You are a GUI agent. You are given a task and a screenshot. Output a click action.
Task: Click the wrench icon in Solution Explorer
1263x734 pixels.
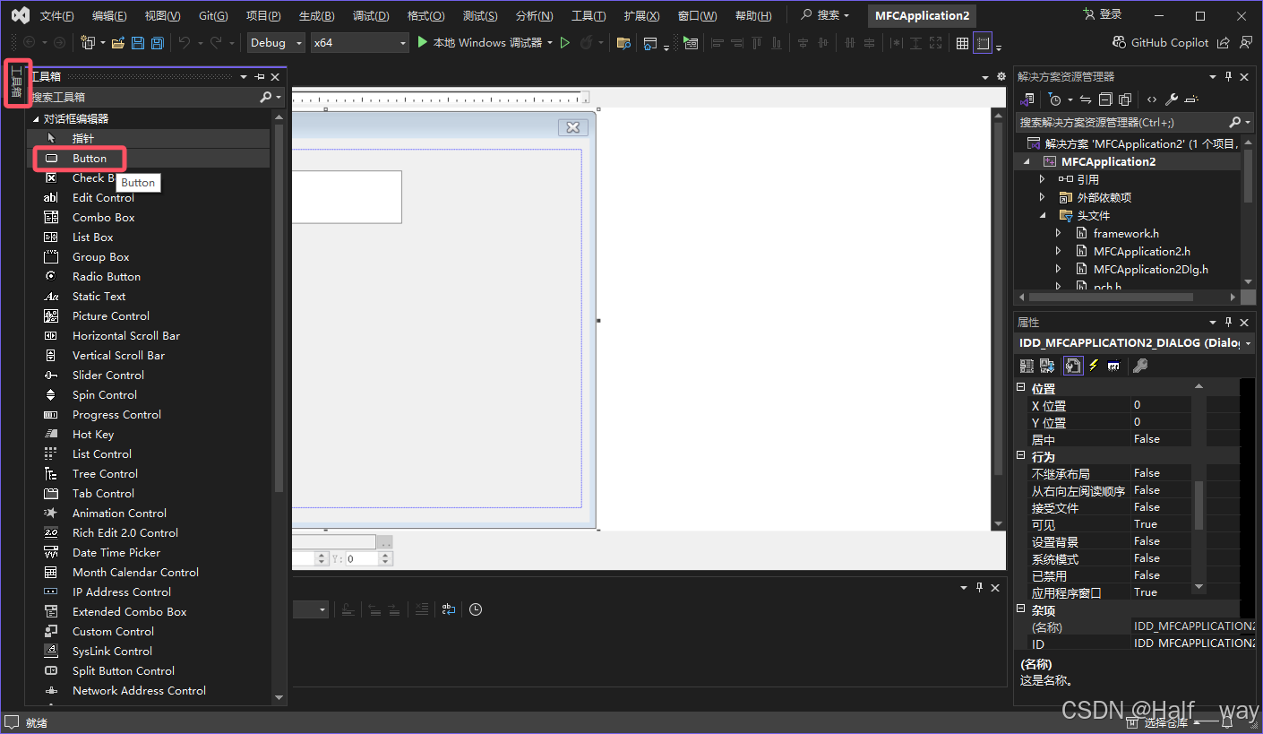click(1171, 99)
